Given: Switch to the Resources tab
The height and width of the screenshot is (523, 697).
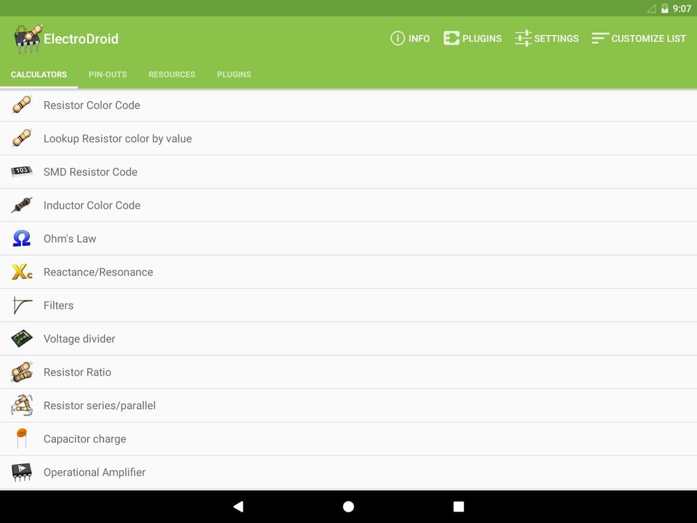Looking at the screenshot, I should coord(172,74).
